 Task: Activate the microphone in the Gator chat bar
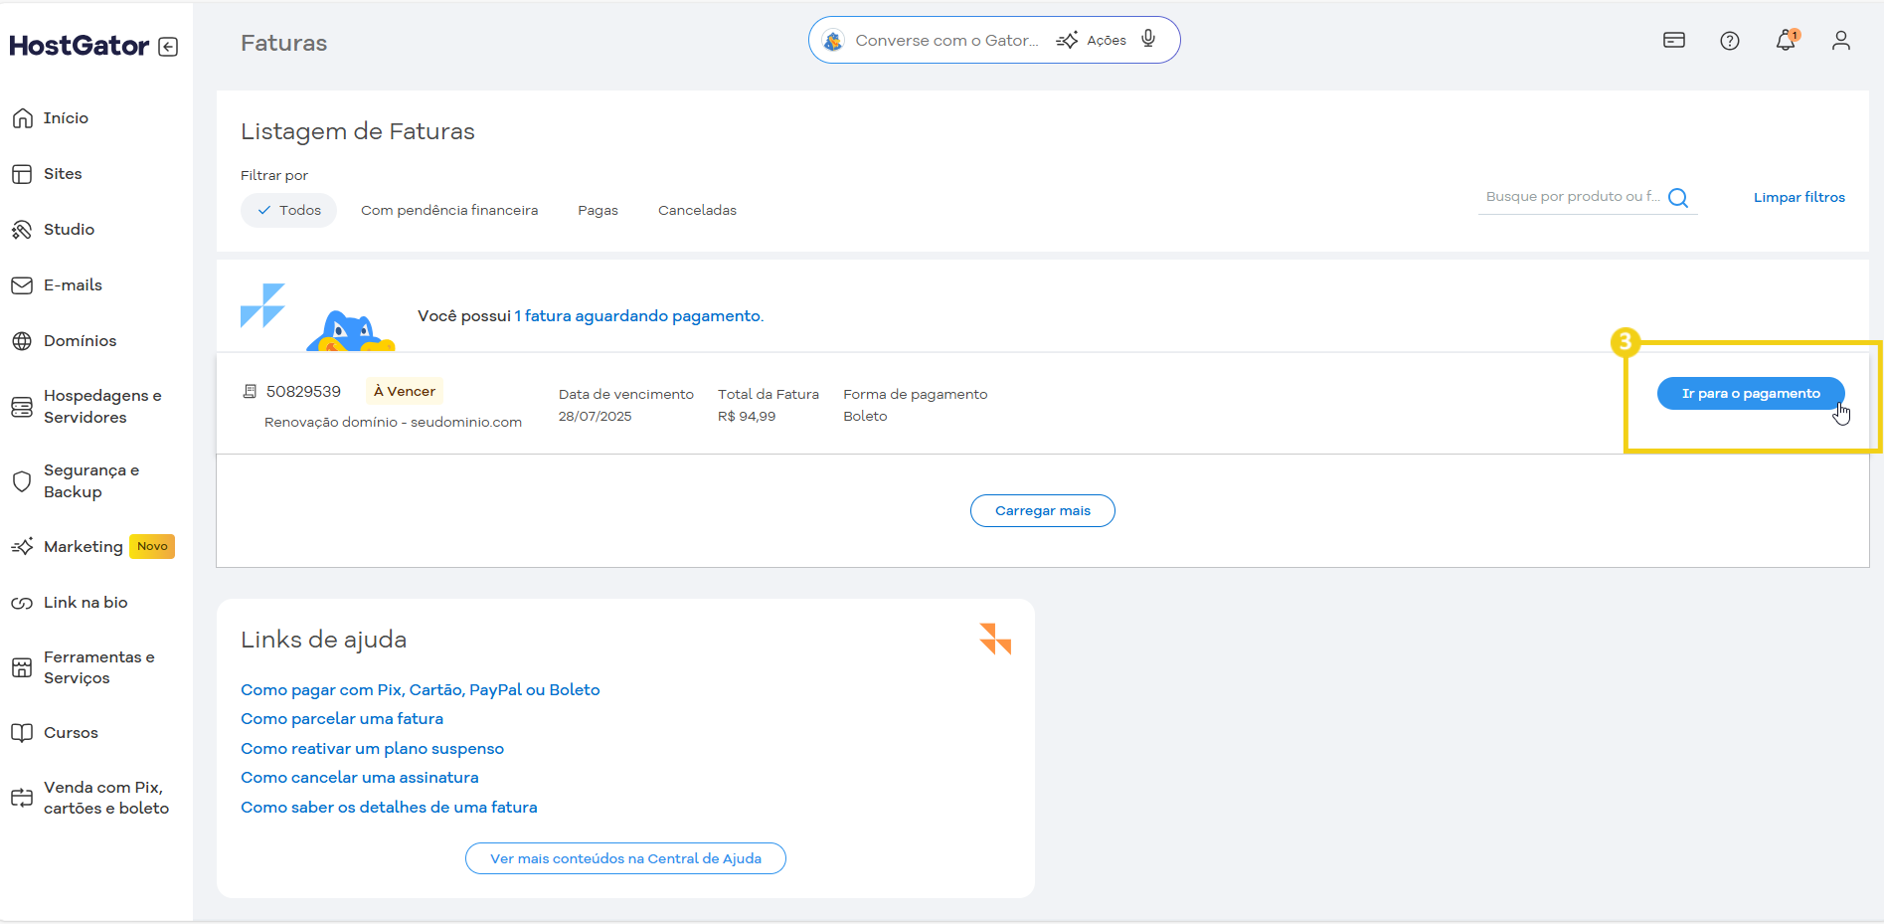(1148, 40)
